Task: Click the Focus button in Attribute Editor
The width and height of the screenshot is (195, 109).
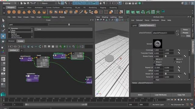Action: (x=185, y=30)
